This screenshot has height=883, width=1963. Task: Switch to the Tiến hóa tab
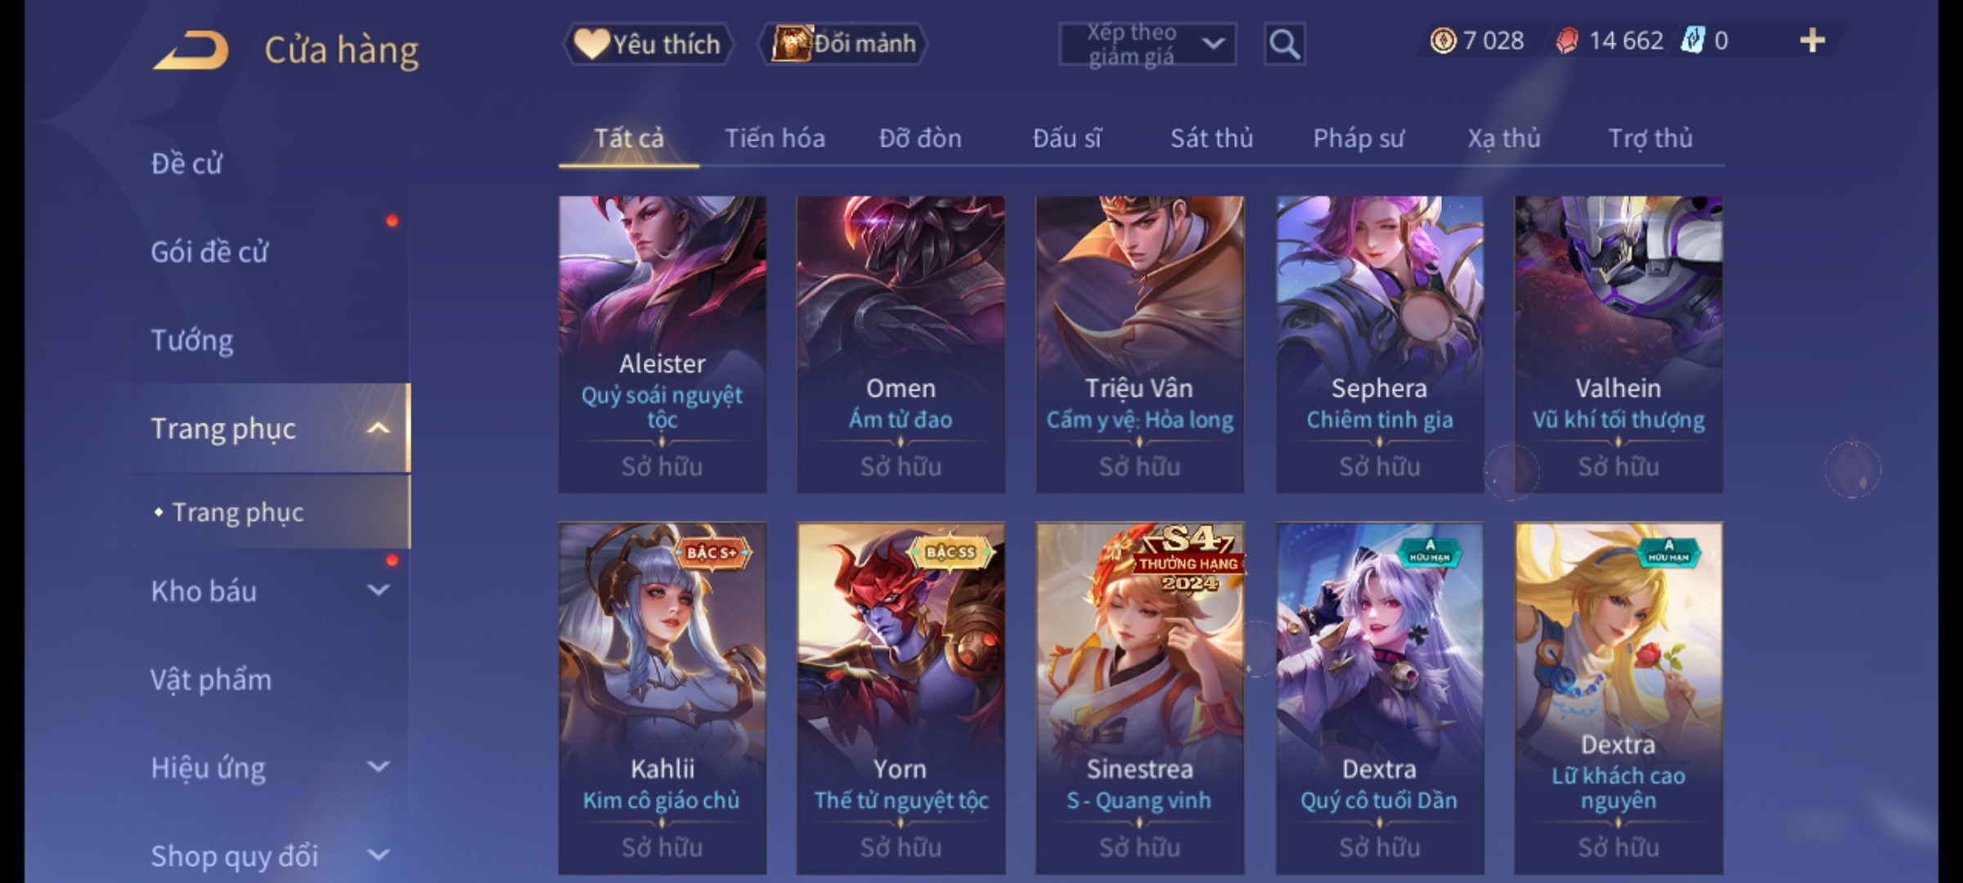(775, 138)
